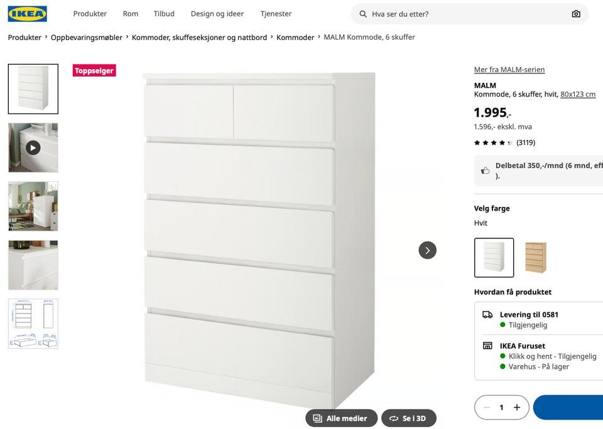
Task: Increase quantity with plus button
Action: pyautogui.click(x=517, y=408)
